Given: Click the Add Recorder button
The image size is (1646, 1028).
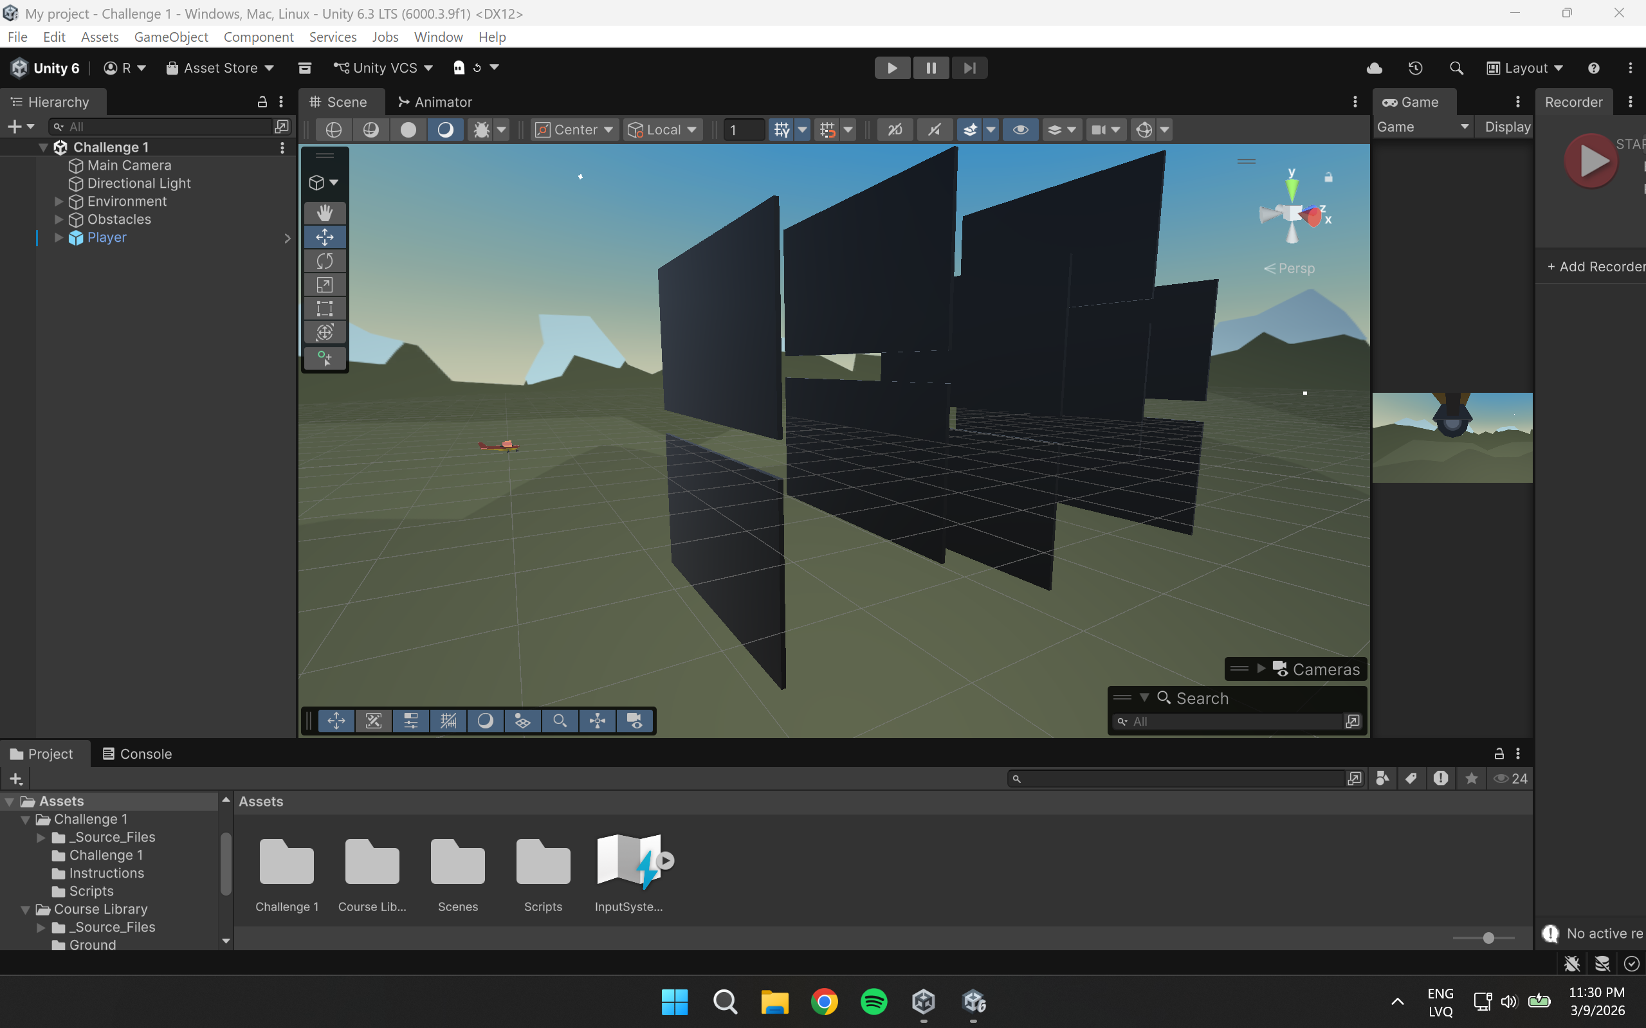Looking at the screenshot, I should click(1595, 267).
